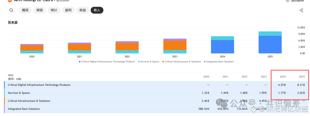Image resolution: width=310 pixels, height=116 pixels.
Task: Click the 1.32 B value cell
Action: (205, 93)
